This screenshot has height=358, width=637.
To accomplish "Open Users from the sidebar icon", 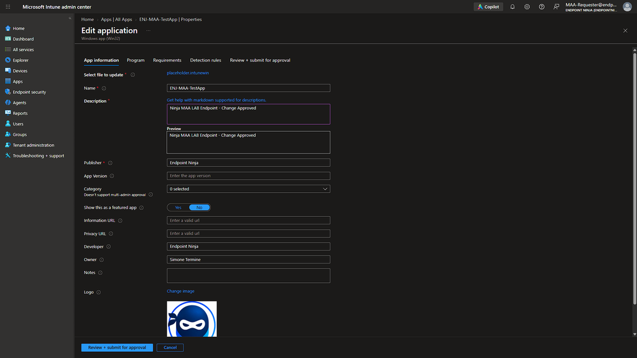I will tap(7, 124).
